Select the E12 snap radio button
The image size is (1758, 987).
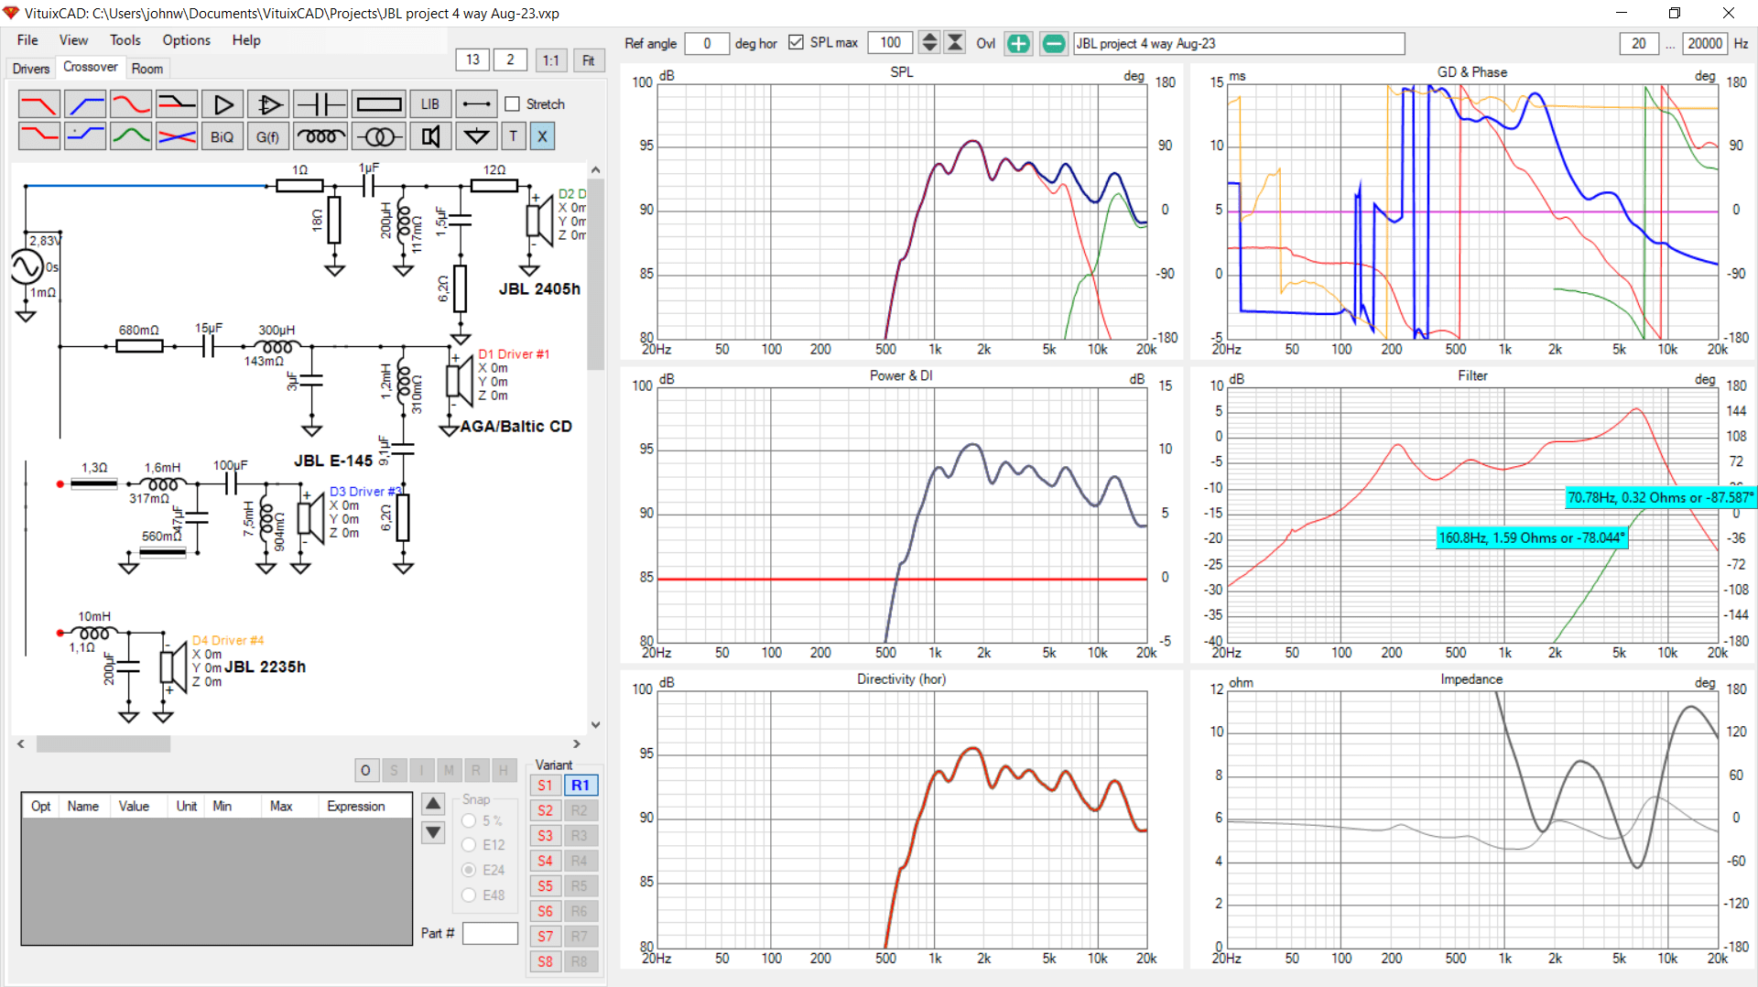point(469,845)
